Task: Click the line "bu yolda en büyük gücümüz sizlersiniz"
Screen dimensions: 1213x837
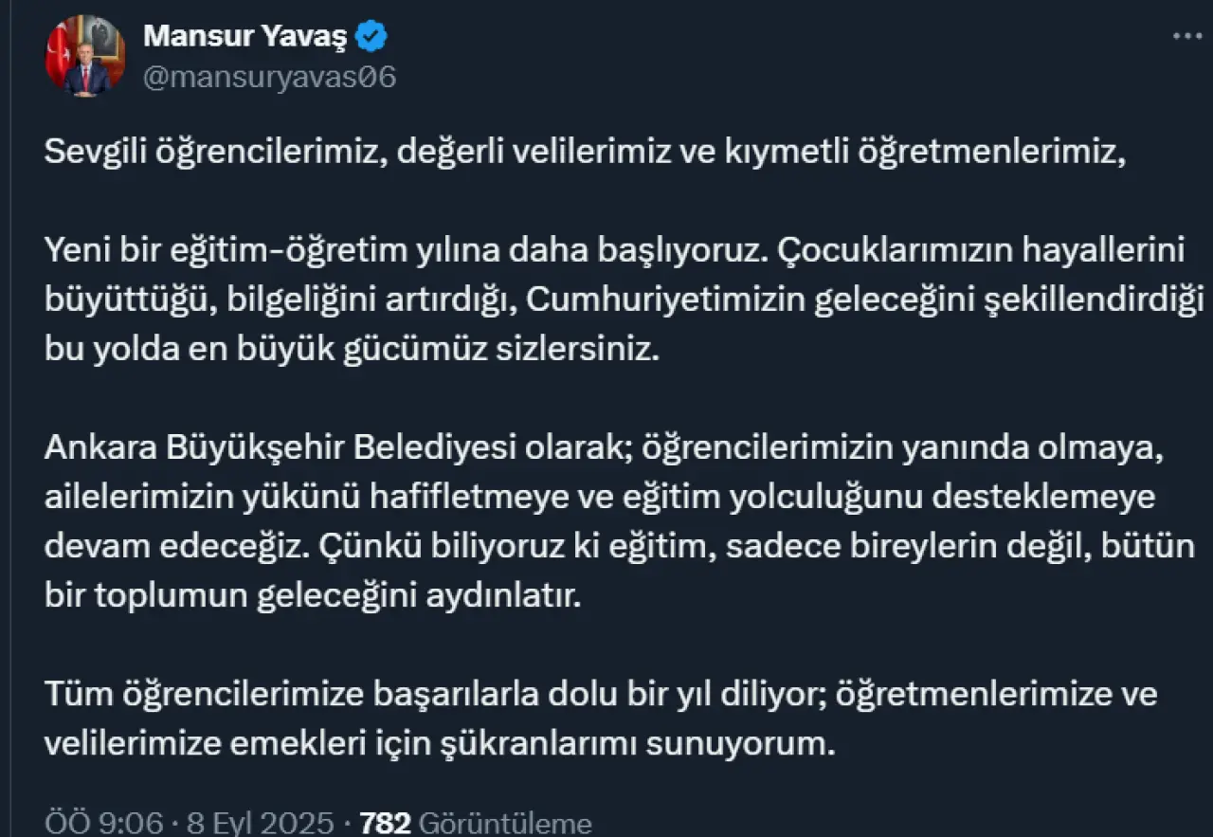Action: click(351, 349)
